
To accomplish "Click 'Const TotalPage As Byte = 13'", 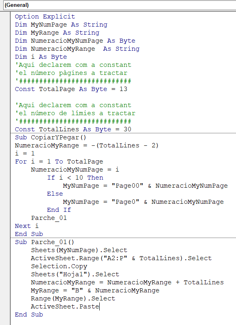I will (71, 89).
